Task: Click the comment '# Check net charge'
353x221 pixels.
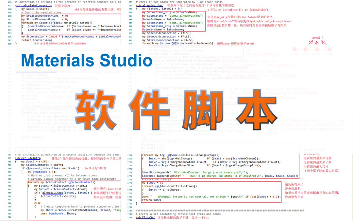Action: [x=157, y=179]
